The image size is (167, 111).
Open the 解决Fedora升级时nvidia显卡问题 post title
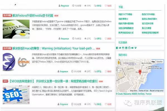(33, 16)
